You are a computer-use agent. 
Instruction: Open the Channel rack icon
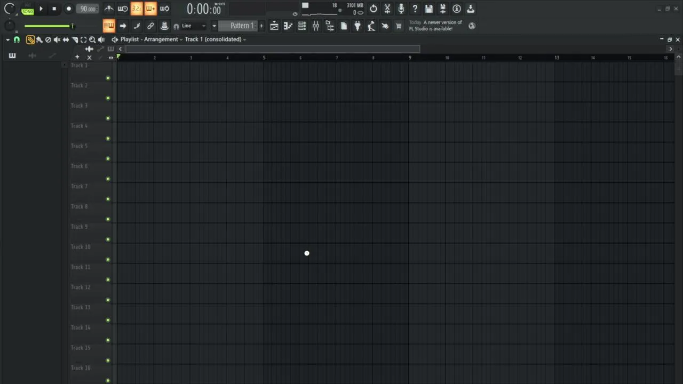coord(302,26)
